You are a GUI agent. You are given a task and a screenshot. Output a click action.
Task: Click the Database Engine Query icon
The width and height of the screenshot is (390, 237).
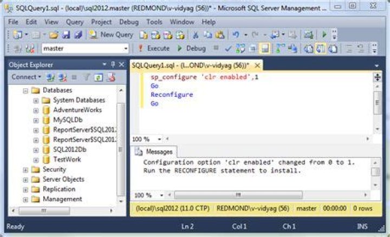tap(144, 35)
